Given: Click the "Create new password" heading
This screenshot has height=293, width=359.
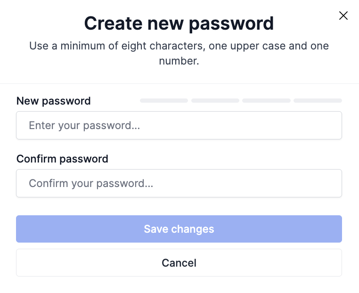Looking at the screenshot, I should coord(179,23).
